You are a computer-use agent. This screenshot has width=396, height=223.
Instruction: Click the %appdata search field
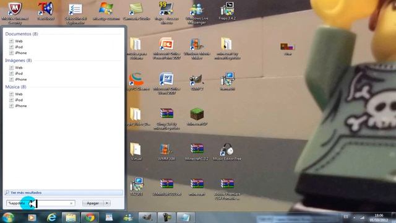click(40, 203)
